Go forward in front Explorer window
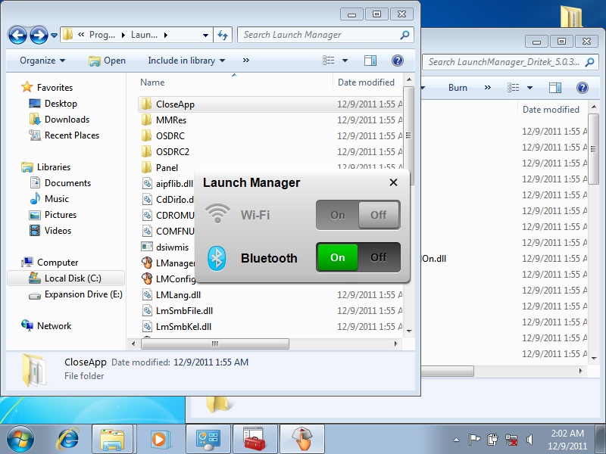Viewport: 606px width, 454px height. 39,35
